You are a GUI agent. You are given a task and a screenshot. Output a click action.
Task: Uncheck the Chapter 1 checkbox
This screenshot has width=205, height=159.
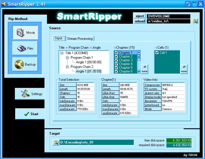pyautogui.click(x=116, y=52)
